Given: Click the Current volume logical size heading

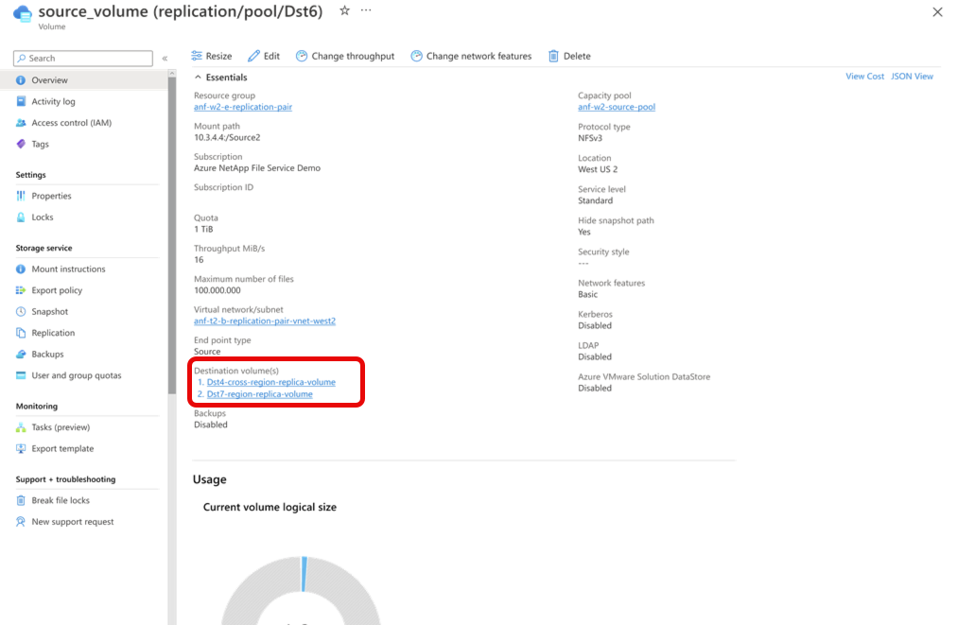Looking at the screenshot, I should point(270,507).
